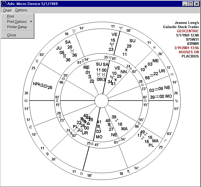201x187 pixels.
Task: Click the Virgo glyph on outer rim
Action: 47,154
